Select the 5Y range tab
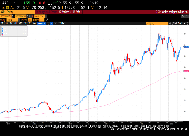 tap(30, 24)
